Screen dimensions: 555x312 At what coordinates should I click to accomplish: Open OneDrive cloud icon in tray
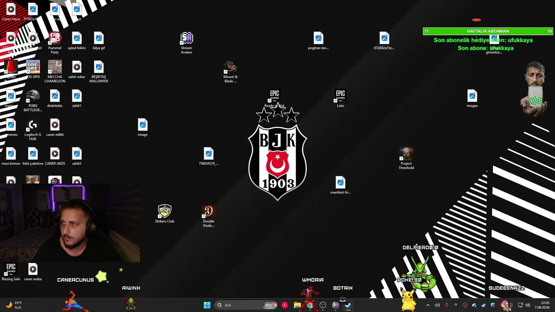(x=474, y=305)
